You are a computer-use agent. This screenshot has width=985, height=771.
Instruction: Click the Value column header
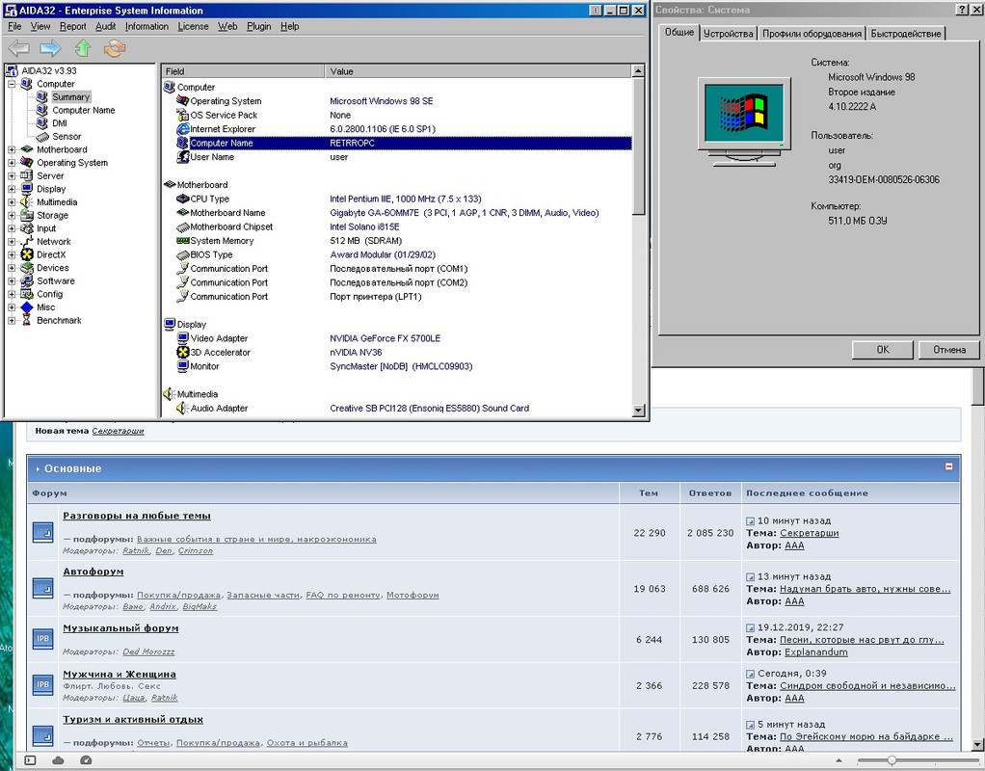point(478,71)
